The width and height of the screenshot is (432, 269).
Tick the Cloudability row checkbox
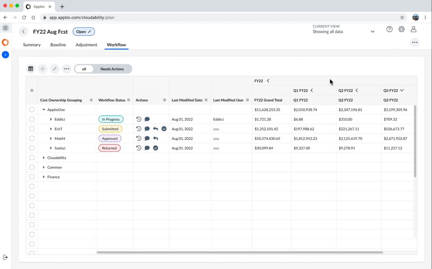32,158
